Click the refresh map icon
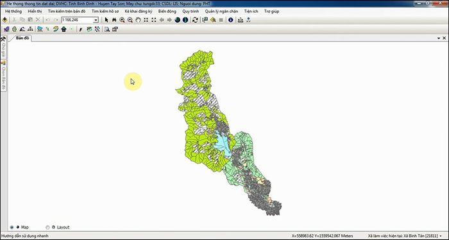Screen dimensions: 449x240 click(195, 20)
